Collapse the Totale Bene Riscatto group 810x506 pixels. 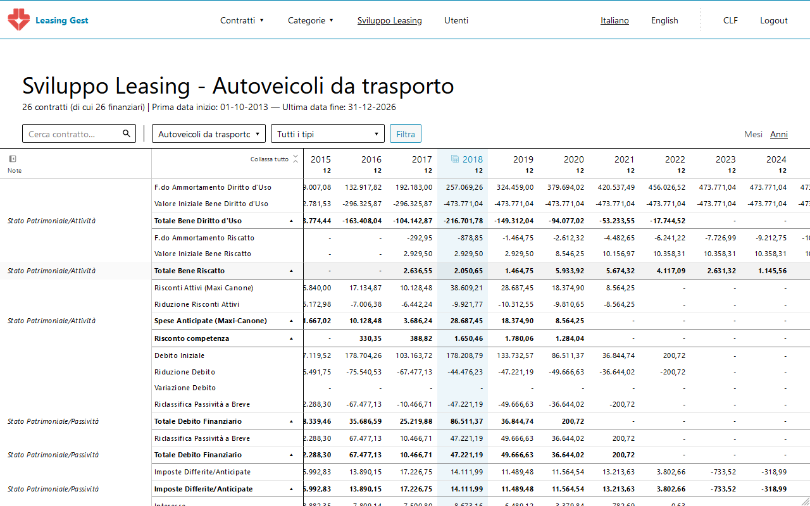[x=291, y=271]
